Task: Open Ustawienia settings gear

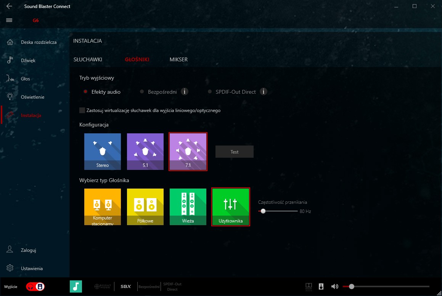Action: pyautogui.click(x=10, y=268)
